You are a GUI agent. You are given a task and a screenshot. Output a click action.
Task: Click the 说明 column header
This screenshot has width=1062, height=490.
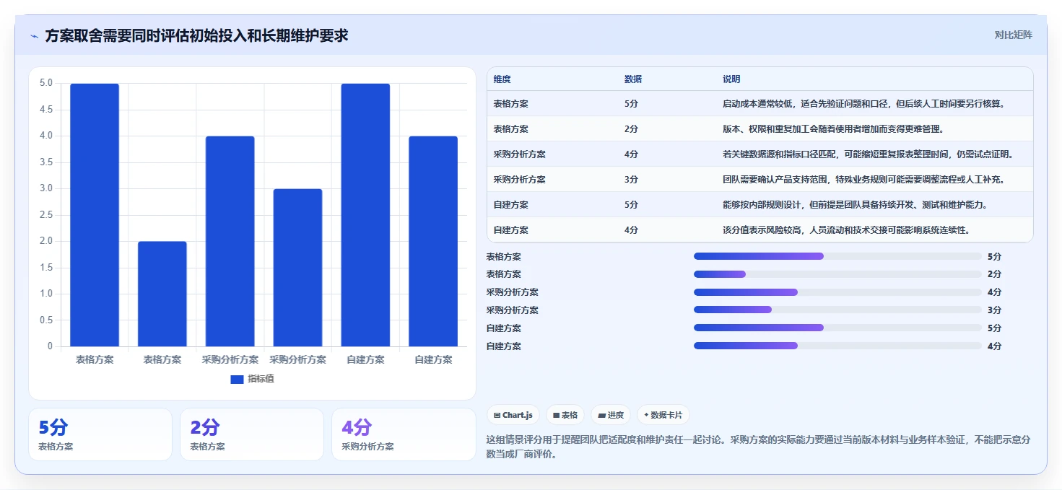point(731,79)
